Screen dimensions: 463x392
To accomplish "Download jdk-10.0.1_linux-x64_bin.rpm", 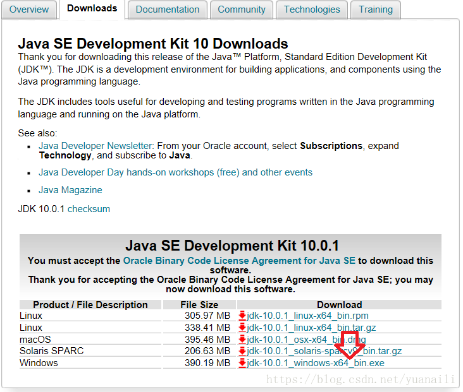I will click(307, 316).
